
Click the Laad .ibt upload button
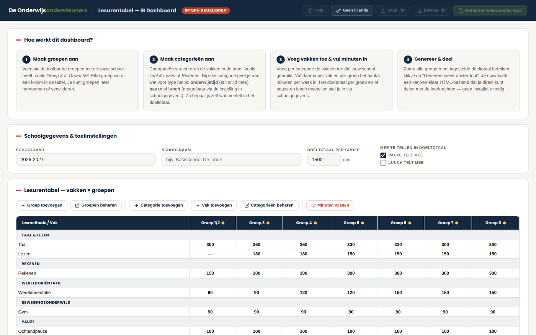click(392, 10)
